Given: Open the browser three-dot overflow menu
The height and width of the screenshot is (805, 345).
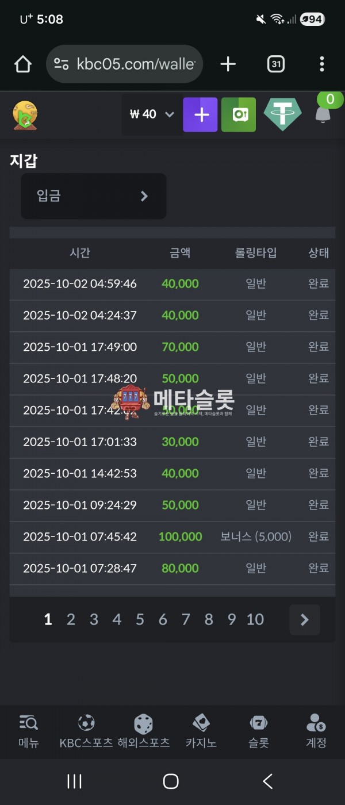Looking at the screenshot, I should click(x=321, y=64).
